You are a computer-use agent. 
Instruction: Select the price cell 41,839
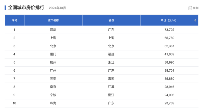[169, 54]
